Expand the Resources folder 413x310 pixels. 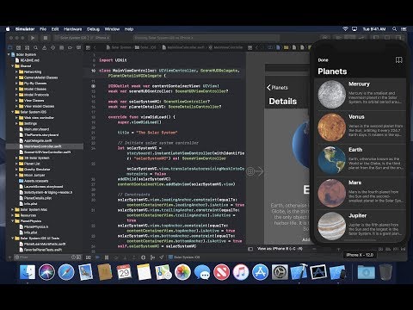point(13,215)
